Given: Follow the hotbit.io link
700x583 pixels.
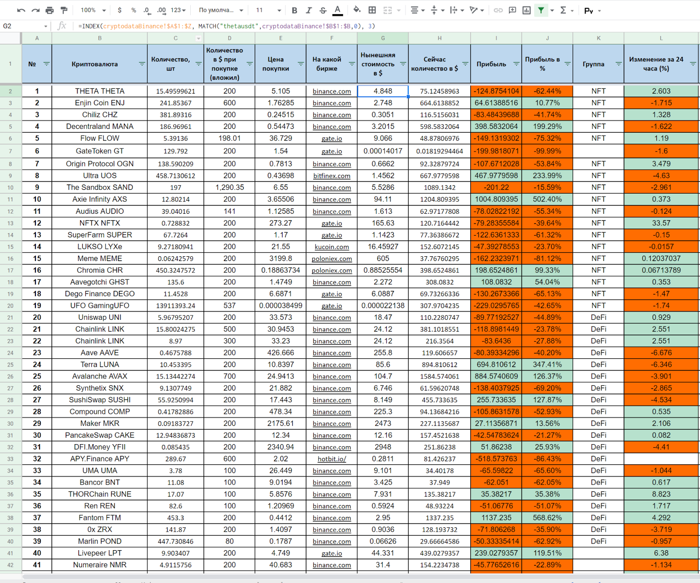Looking at the screenshot, I should pos(332,459).
